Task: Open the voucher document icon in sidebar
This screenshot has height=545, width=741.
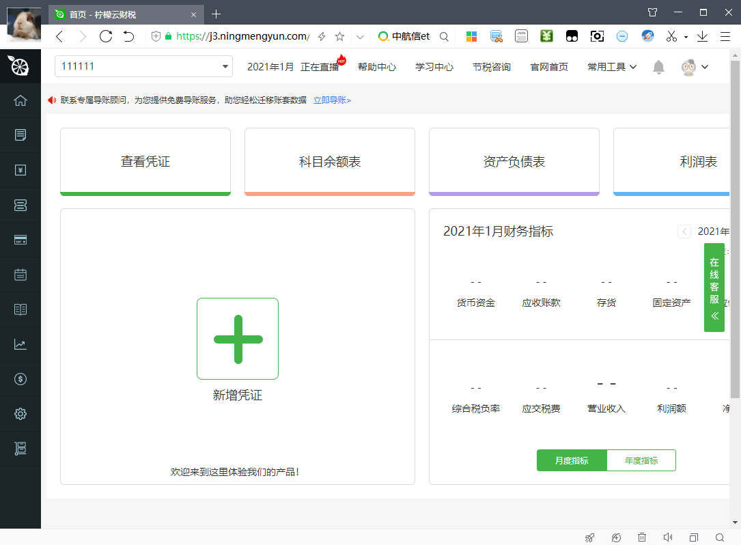Action: (x=20, y=135)
